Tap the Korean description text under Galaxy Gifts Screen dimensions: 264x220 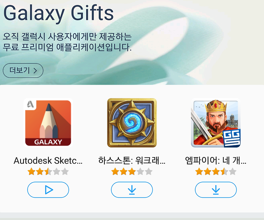tap(67, 42)
